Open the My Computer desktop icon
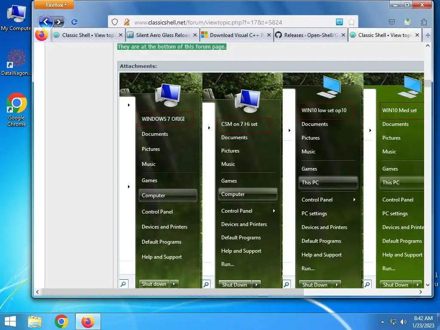Screen dimensions: 440x330 (x=16, y=17)
